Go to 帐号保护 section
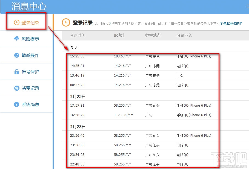 click(x=26, y=72)
